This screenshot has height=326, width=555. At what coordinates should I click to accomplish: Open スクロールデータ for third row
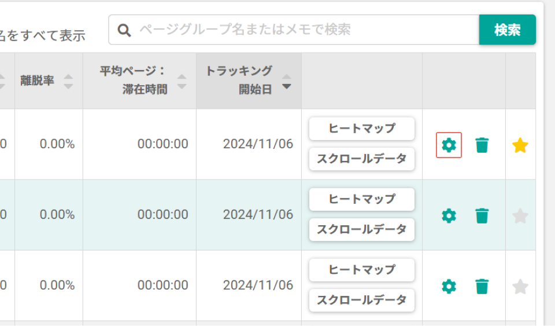pyautogui.click(x=362, y=300)
